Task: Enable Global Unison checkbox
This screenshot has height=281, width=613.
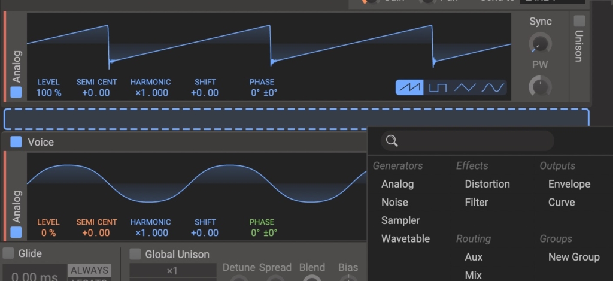Action: coord(135,254)
